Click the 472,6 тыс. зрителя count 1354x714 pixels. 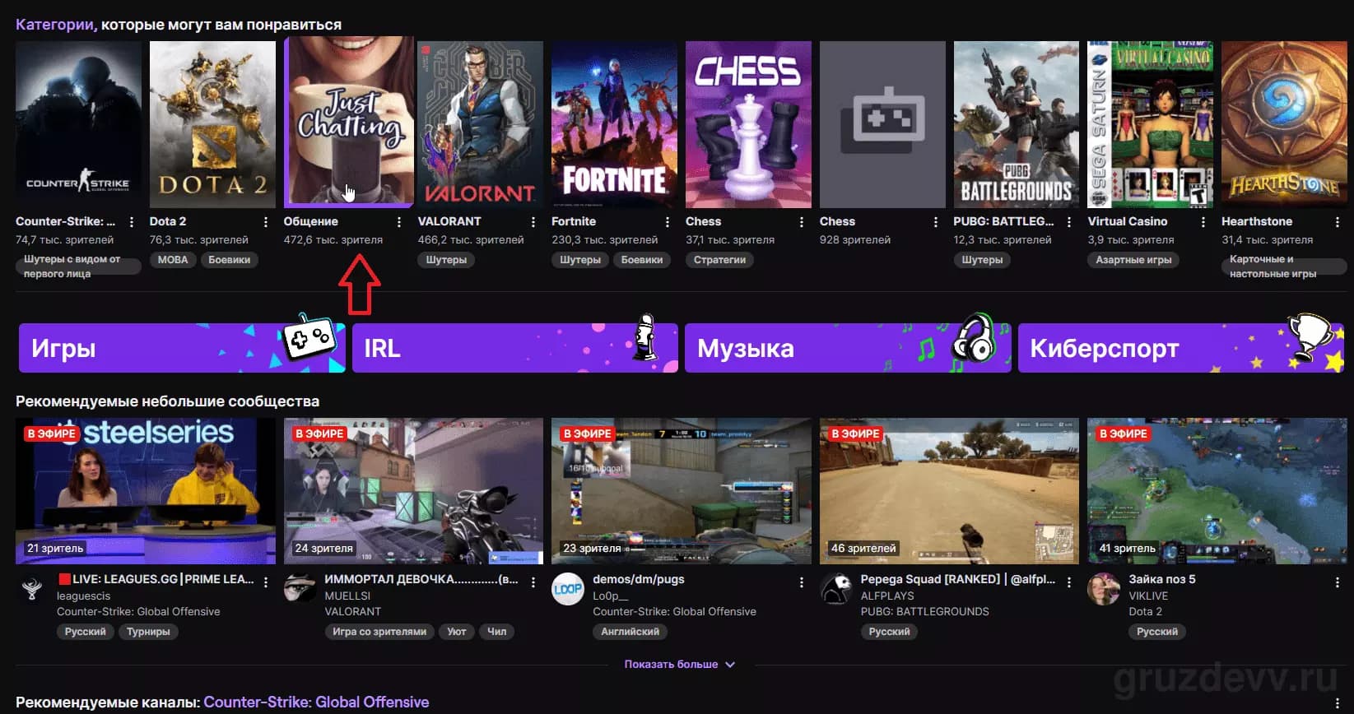pyautogui.click(x=333, y=240)
